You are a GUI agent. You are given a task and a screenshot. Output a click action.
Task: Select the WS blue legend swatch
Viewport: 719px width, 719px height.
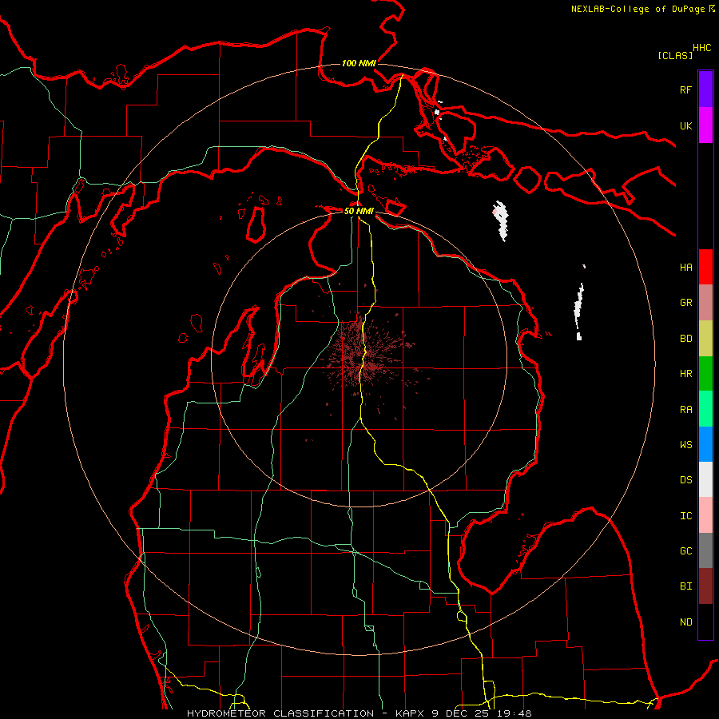click(705, 444)
